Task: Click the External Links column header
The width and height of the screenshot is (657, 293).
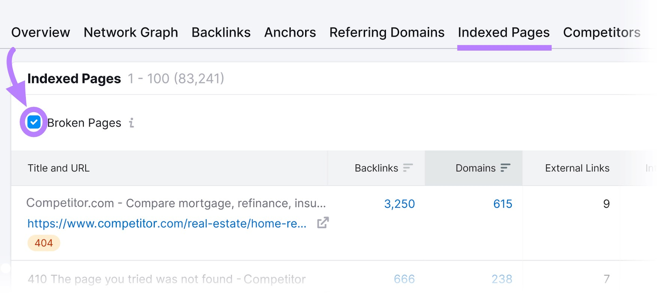Action: (577, 168)
